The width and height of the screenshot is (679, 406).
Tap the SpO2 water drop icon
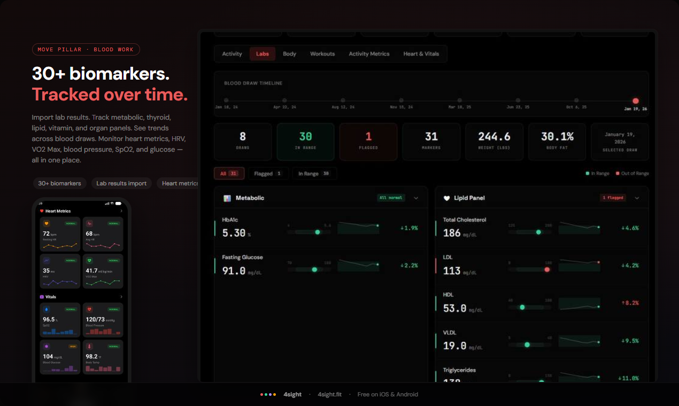(x=47, y=309)
